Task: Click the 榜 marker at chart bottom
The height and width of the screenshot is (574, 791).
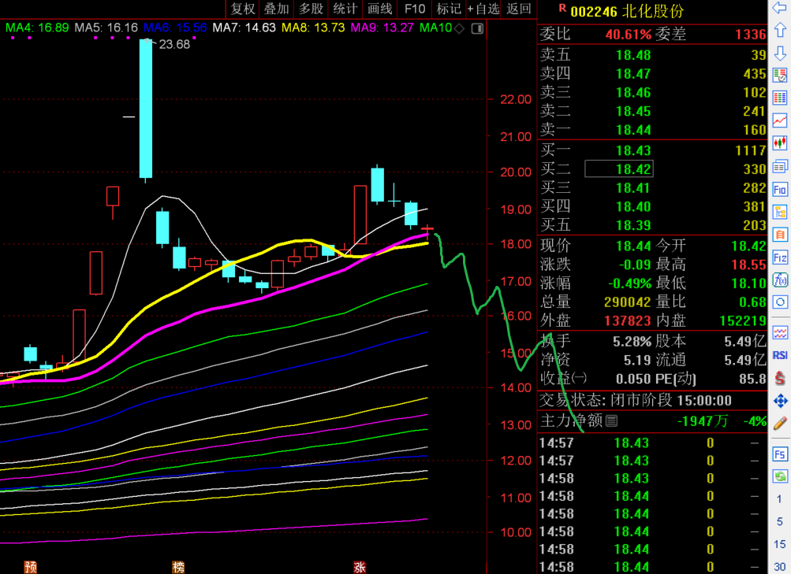Action: 178,568
